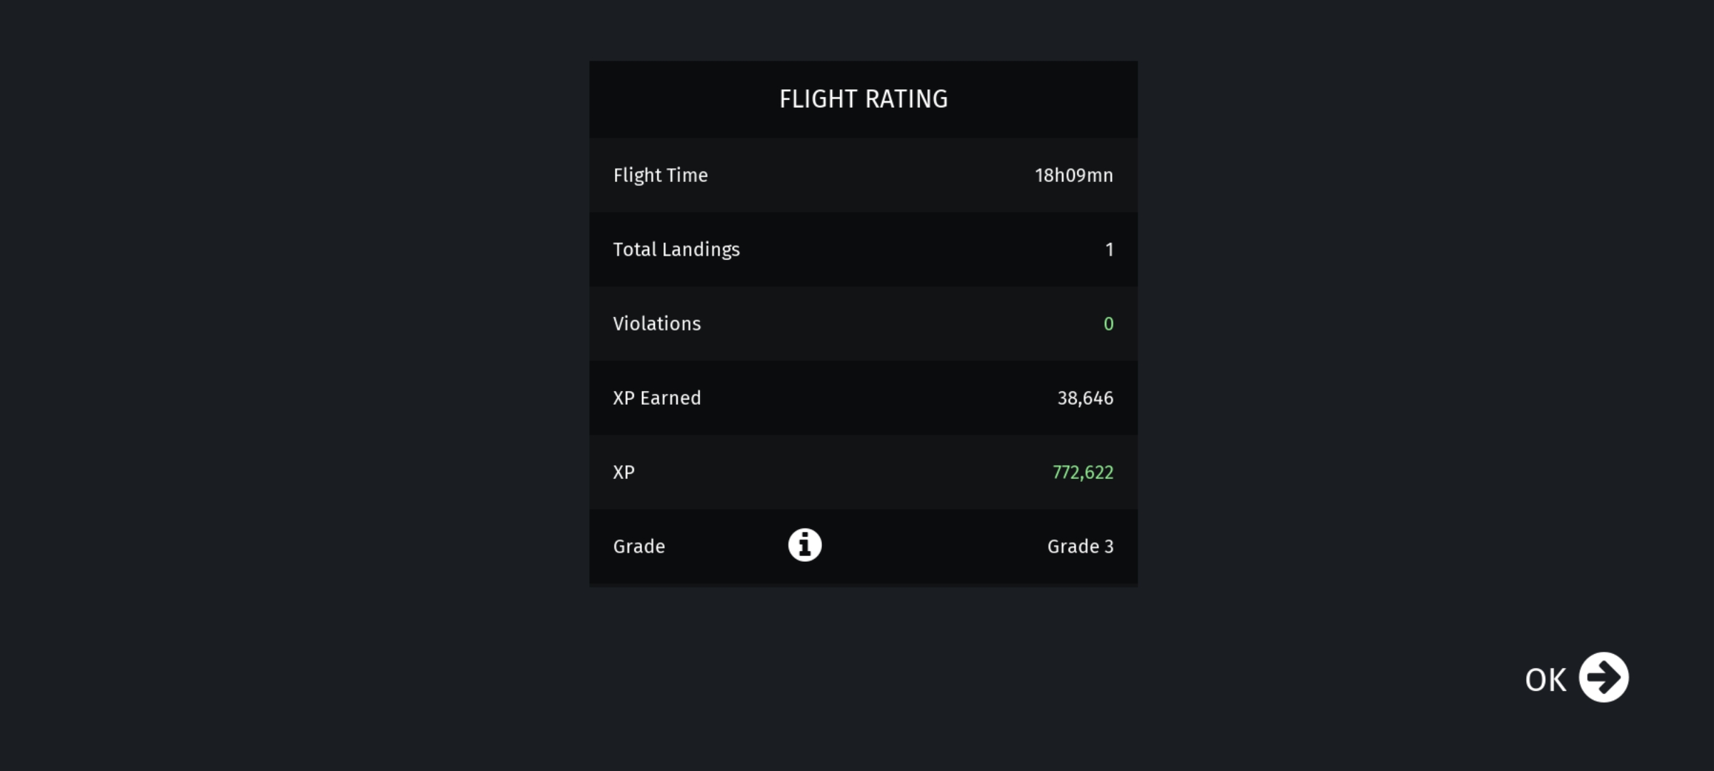
Task: Select the Flight Time label
Action: click(x=661, y=176)
